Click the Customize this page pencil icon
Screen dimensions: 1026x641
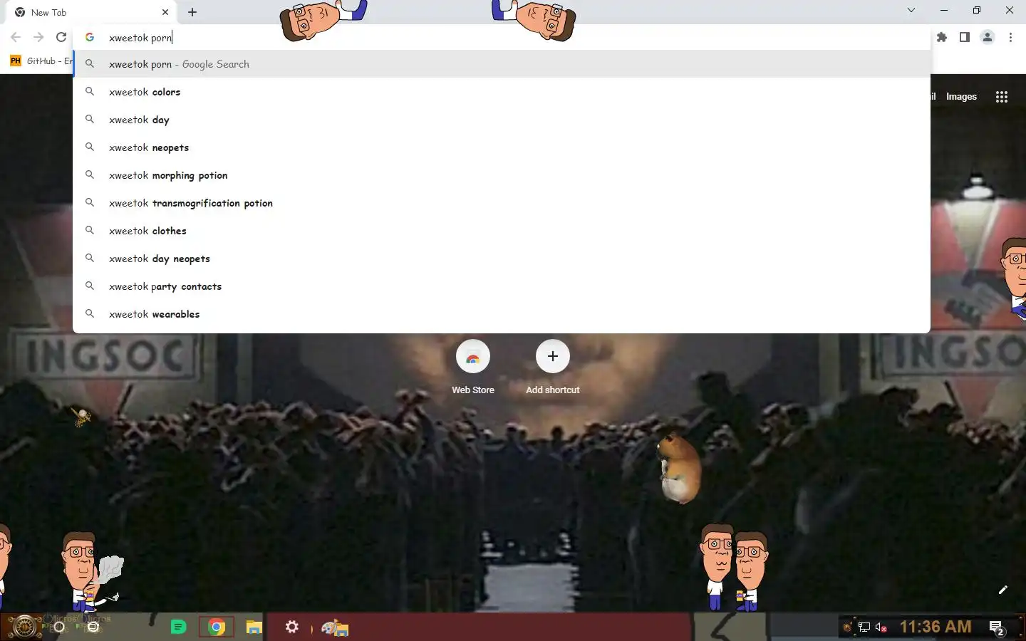(1003, 590)
